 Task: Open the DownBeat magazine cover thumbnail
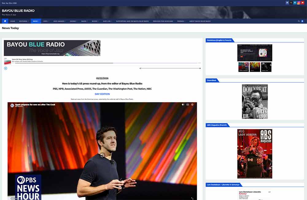(255, 102)
